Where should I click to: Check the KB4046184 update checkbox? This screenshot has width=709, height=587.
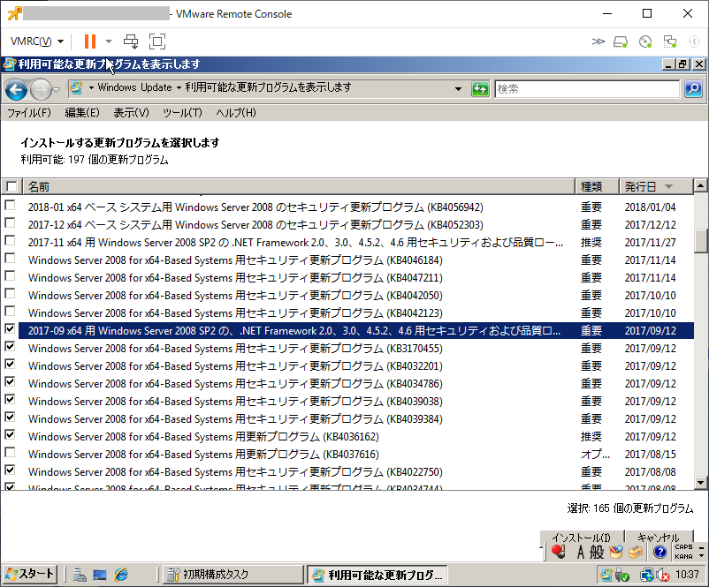(10, 259)
